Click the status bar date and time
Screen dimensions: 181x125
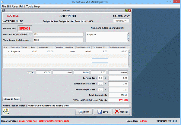click(167, 121)
